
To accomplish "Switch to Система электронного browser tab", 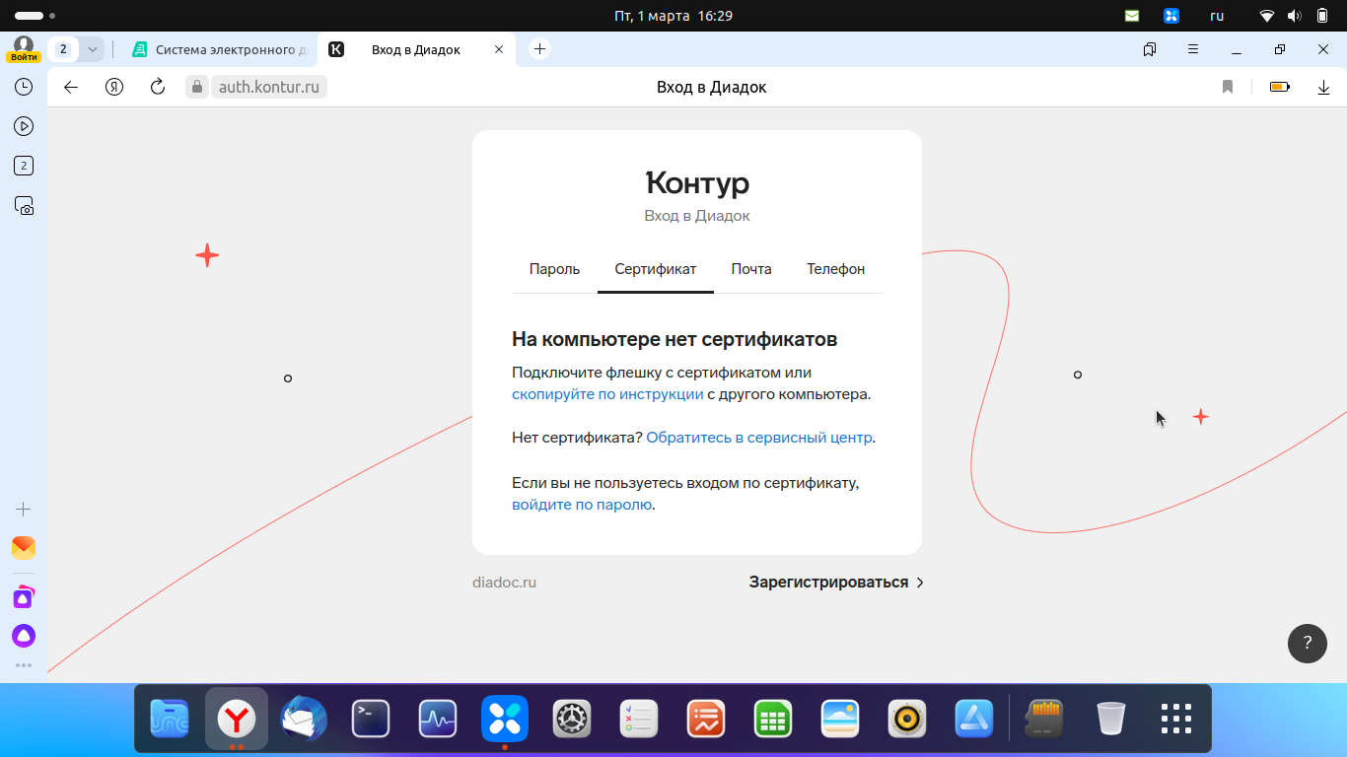I will [219, 49].
